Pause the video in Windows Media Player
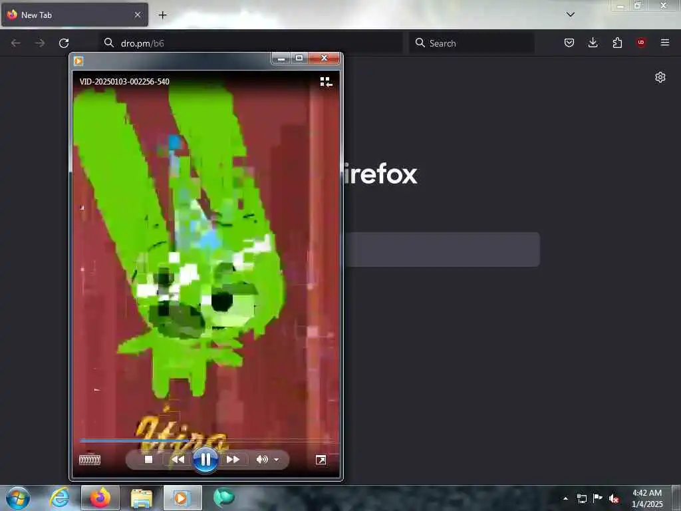The height and width of the screenshot is (511, 681). (205, 459)
